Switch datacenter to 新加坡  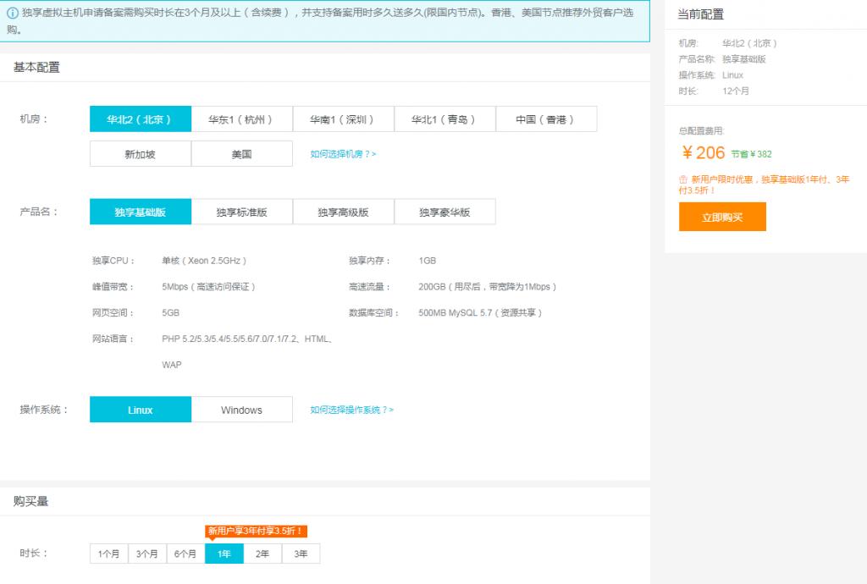click(x=140, y=153)
